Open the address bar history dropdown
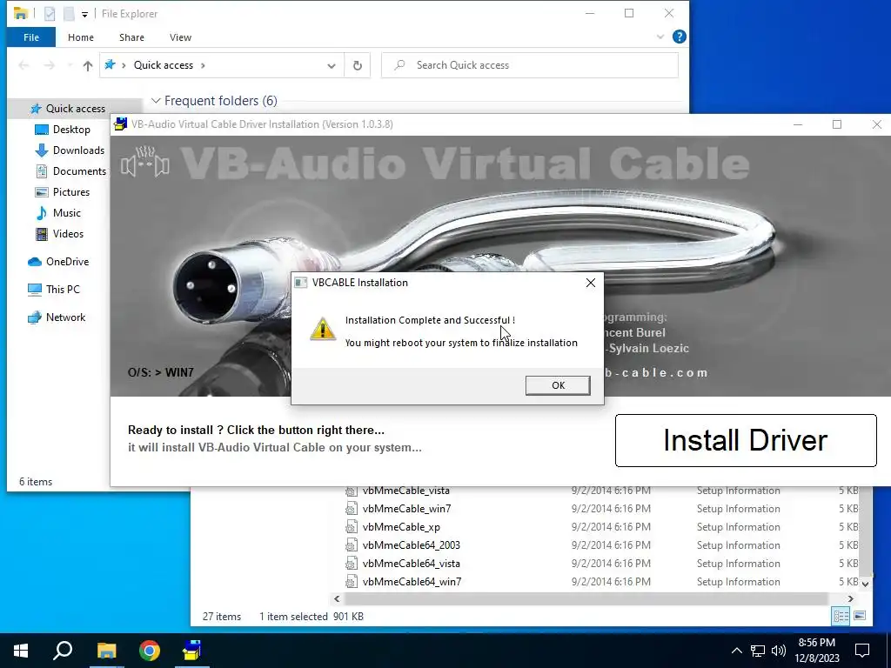The image size is (891, 668). (332, 65)
